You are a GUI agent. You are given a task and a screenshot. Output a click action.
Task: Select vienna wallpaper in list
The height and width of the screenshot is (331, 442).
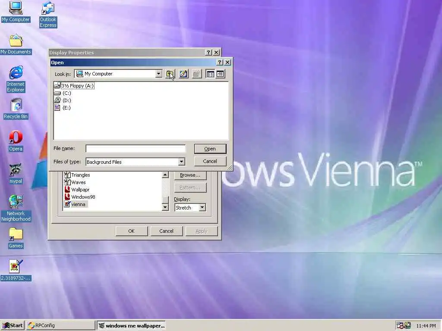76,204
